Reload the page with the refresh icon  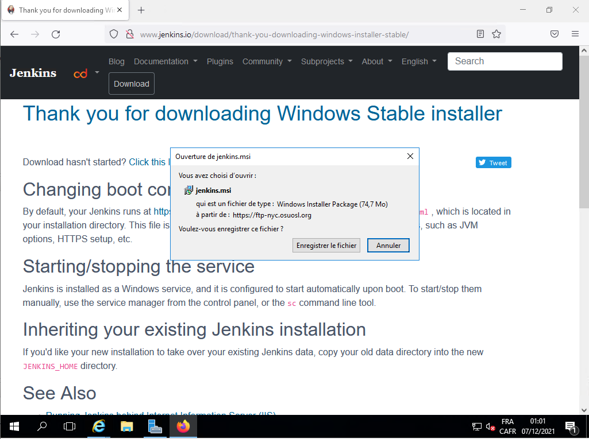click(x=56, y=34)
